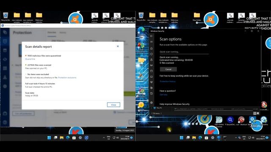
Task: Click the quick scan progress bar
Action: click(184, 54)
